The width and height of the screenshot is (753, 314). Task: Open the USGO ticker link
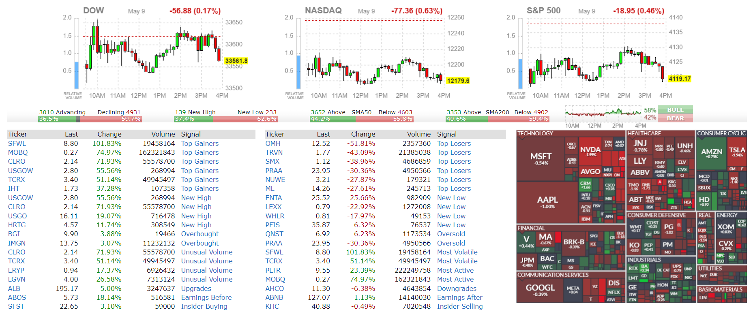(17, 216)
